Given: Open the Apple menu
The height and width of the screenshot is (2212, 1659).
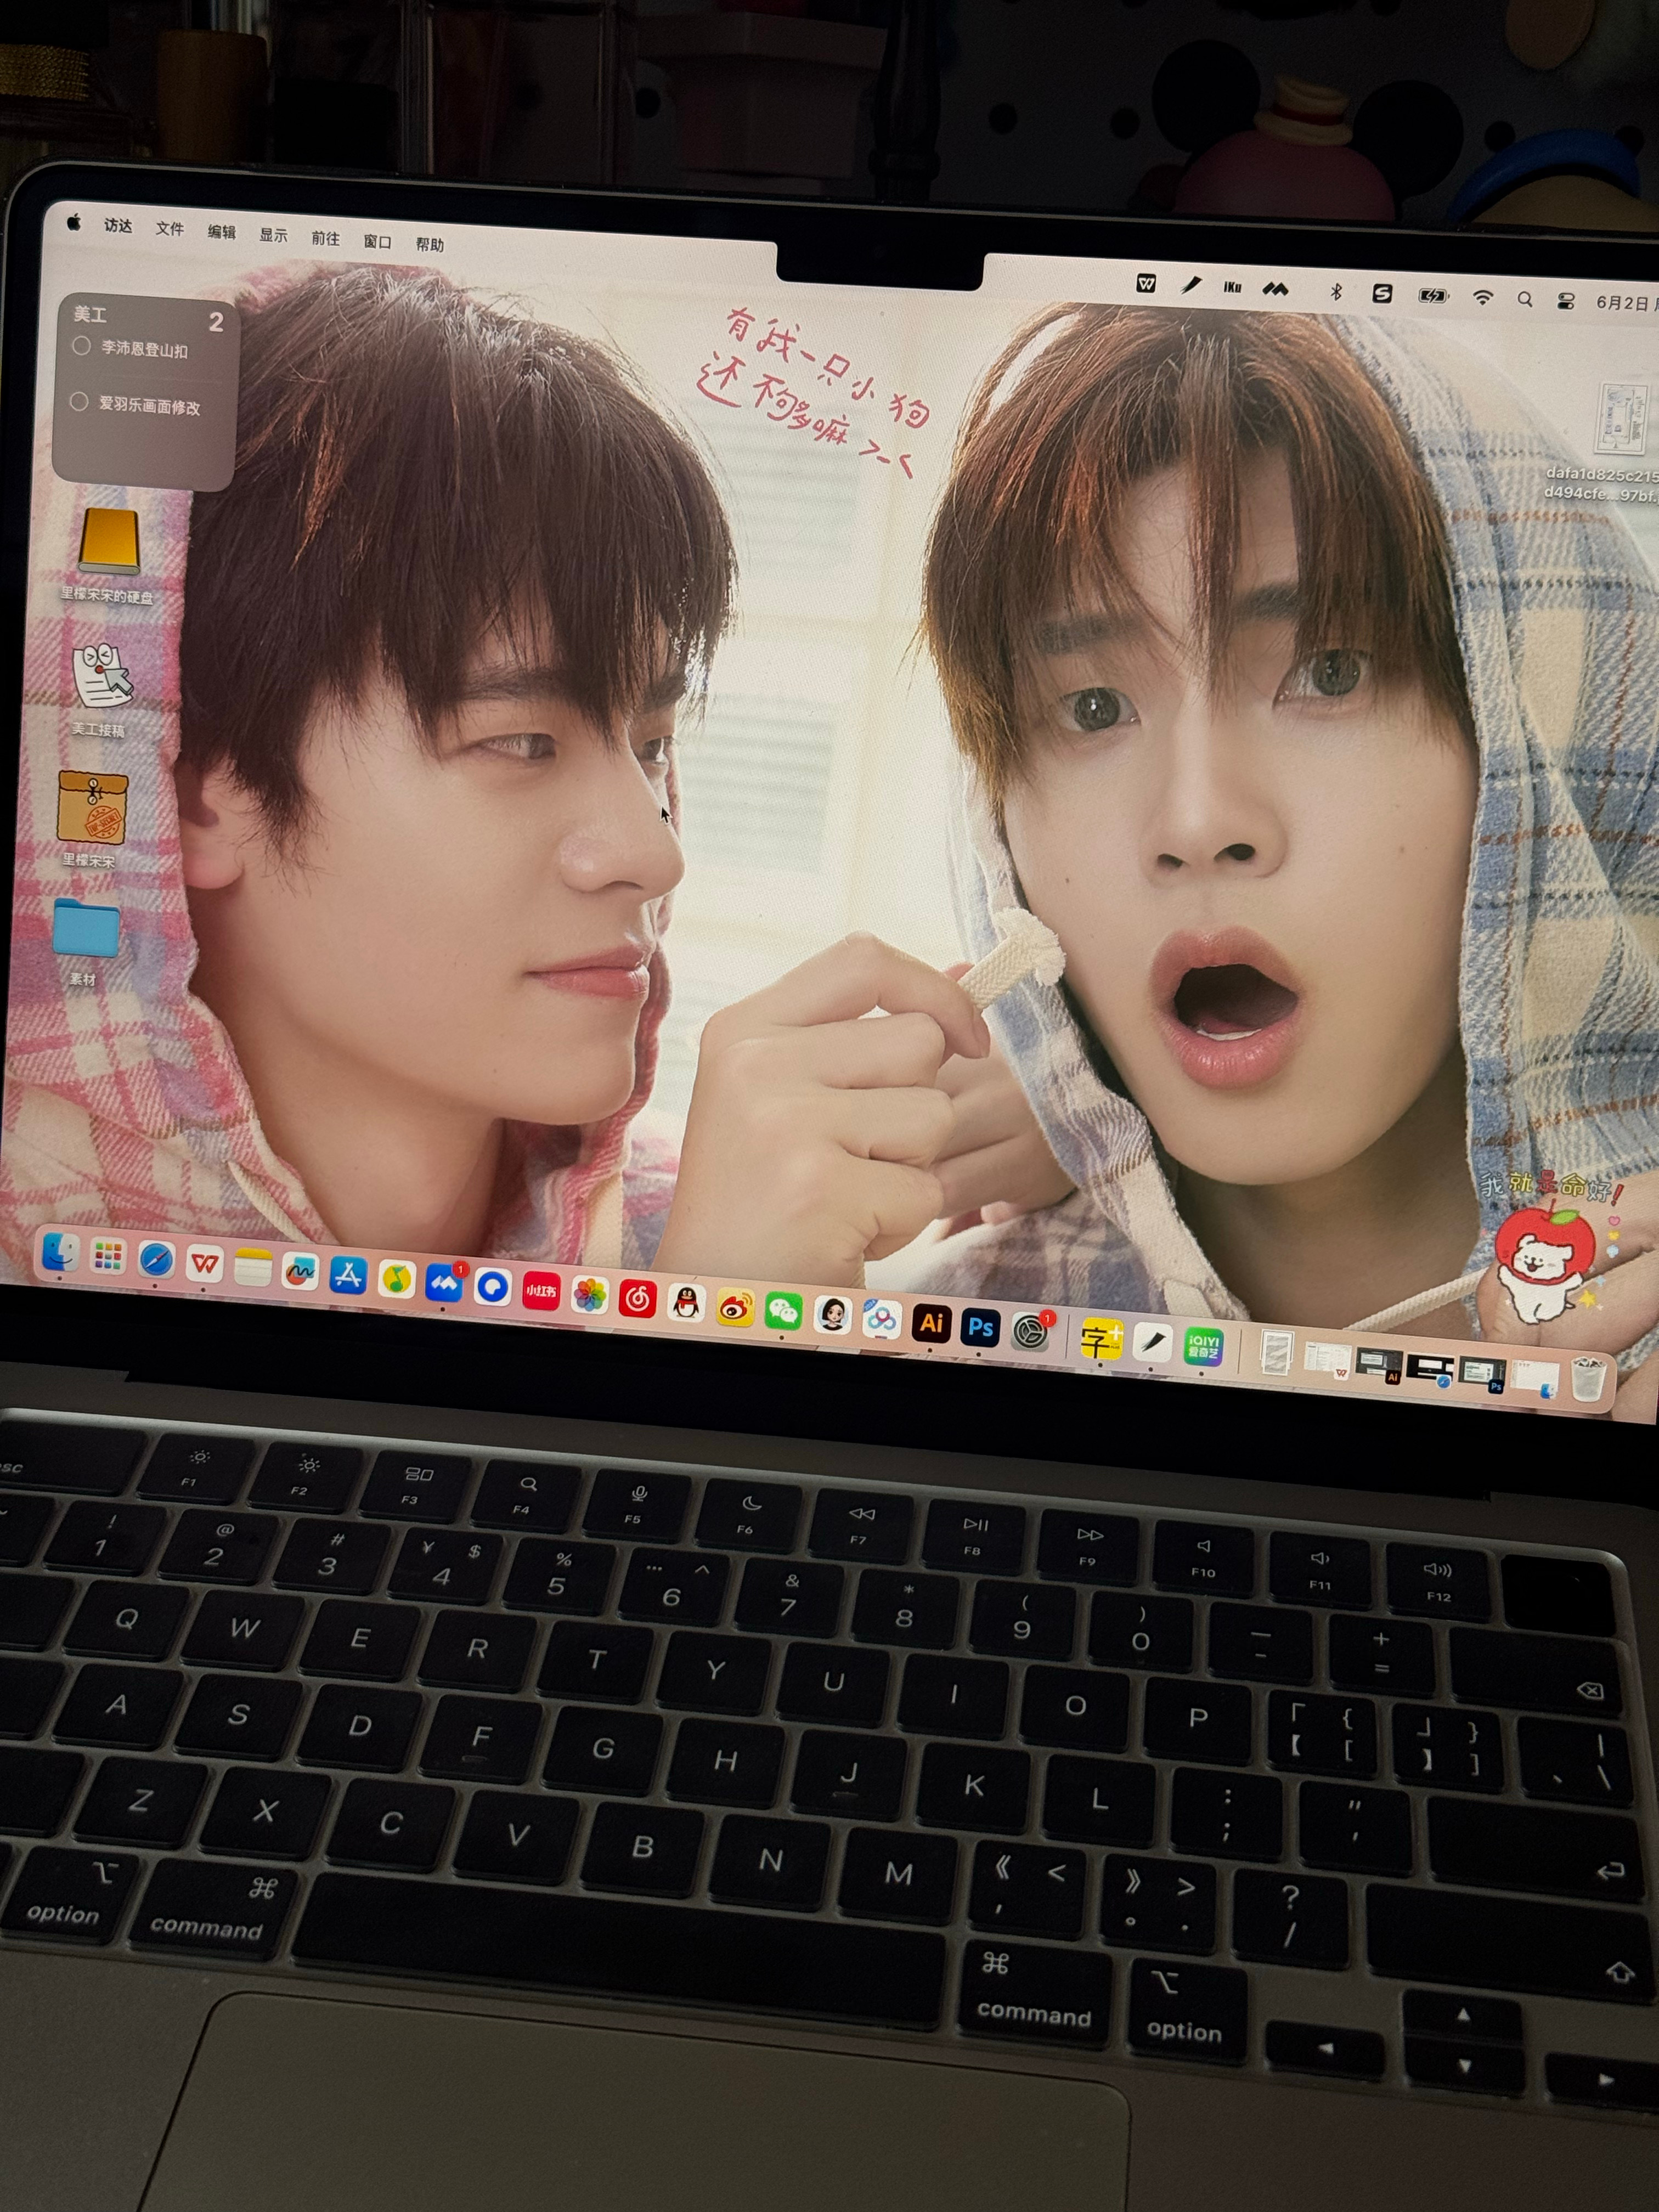Looking at the screenshot, I should (x=73, y=222).
